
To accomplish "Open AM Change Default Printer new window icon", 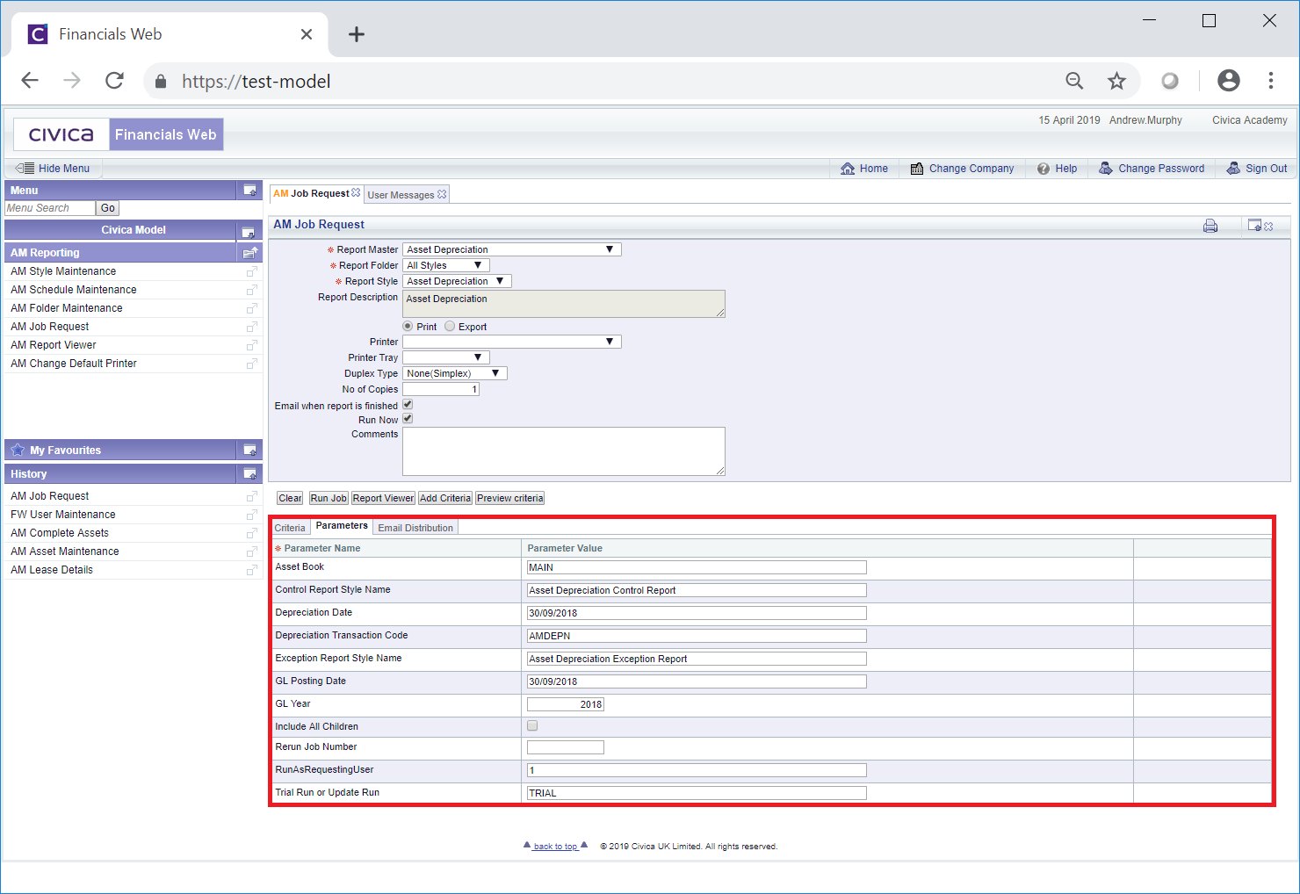I will point(252,364).
